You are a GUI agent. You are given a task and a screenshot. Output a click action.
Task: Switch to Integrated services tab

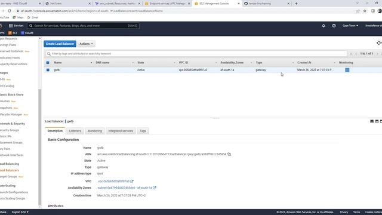pos(121,131)
